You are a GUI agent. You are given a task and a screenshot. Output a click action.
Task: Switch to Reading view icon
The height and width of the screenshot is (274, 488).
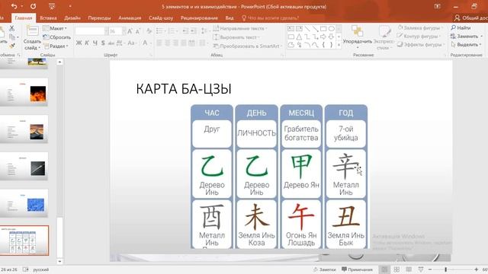tap(409, 269)
